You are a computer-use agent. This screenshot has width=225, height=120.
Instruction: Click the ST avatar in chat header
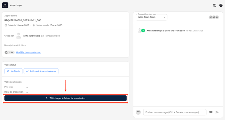pos(210,17)
